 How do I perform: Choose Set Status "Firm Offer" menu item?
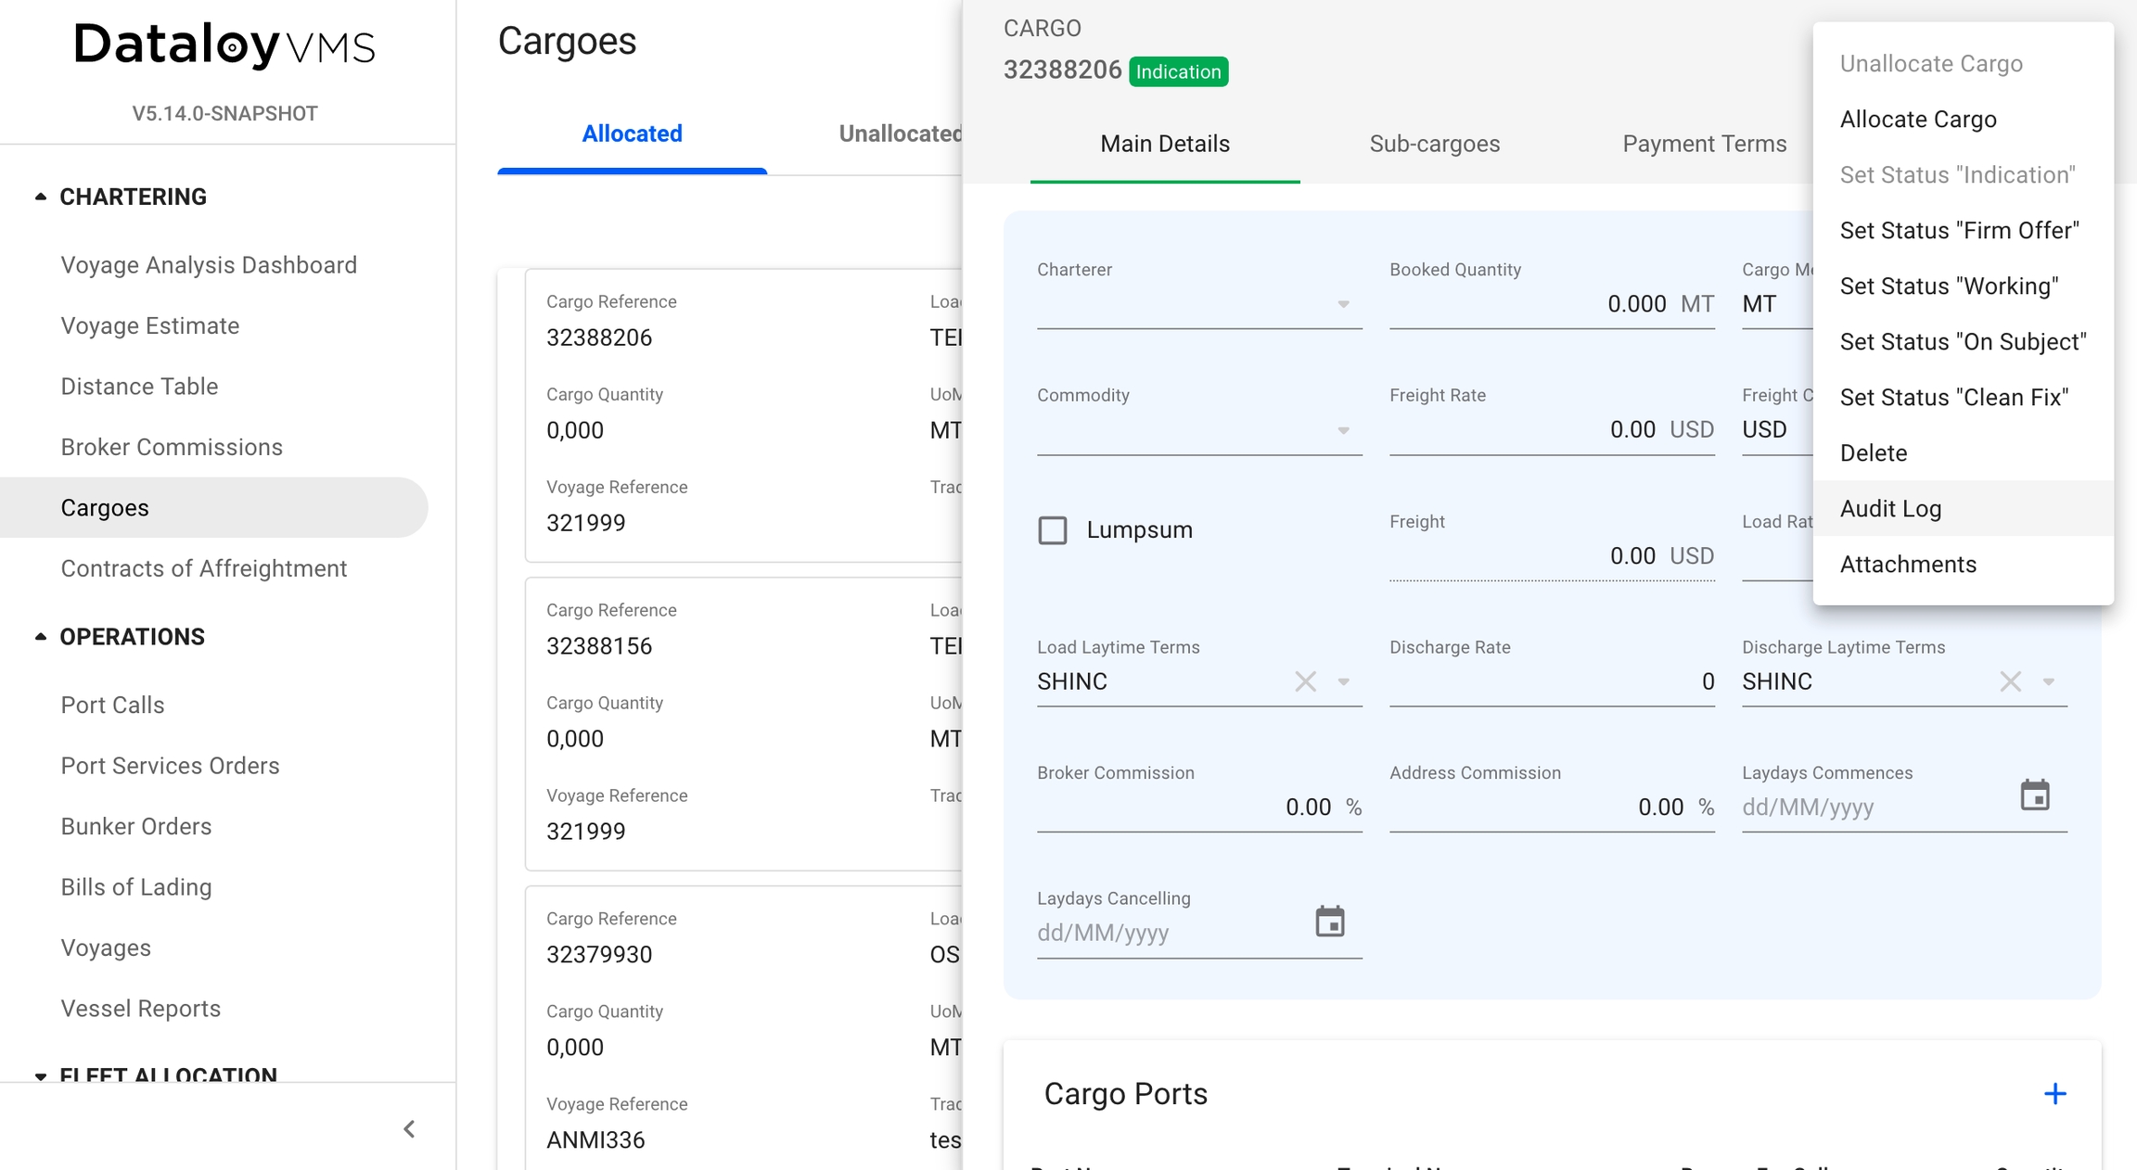tap(1959, 230)
